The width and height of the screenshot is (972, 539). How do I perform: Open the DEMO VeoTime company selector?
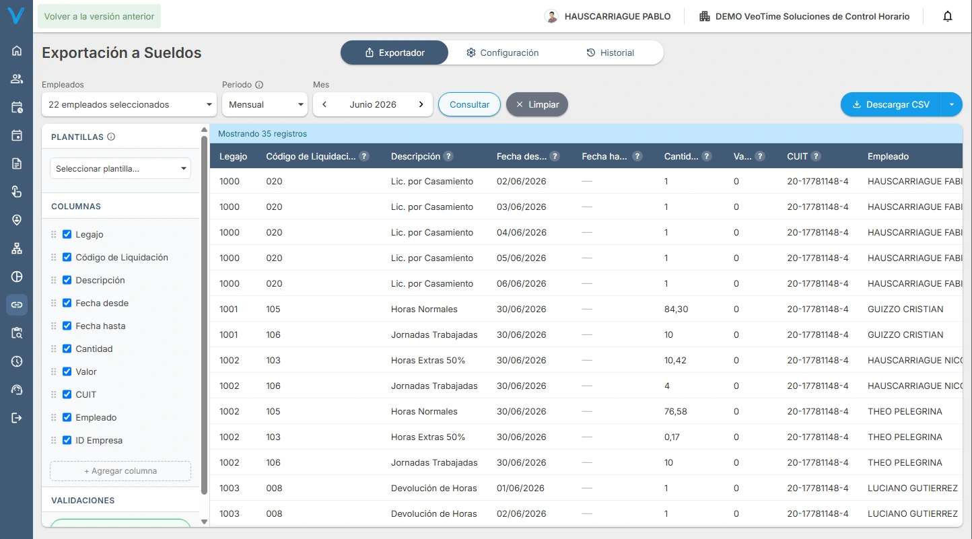(804, 16)
